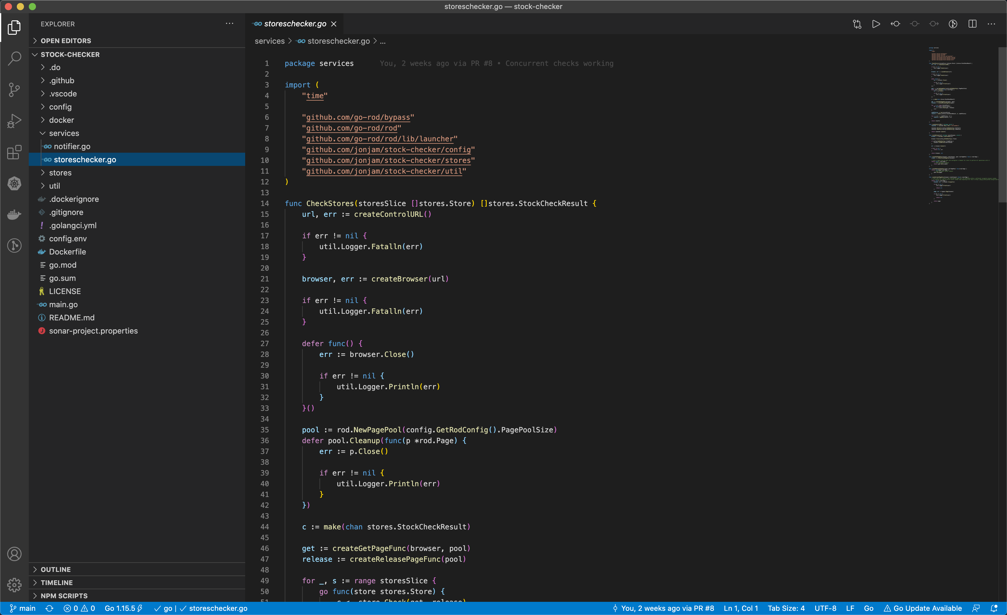Expand the .github folder
This screenshot has height=615, width=1007.
click(x=137, y=81)
